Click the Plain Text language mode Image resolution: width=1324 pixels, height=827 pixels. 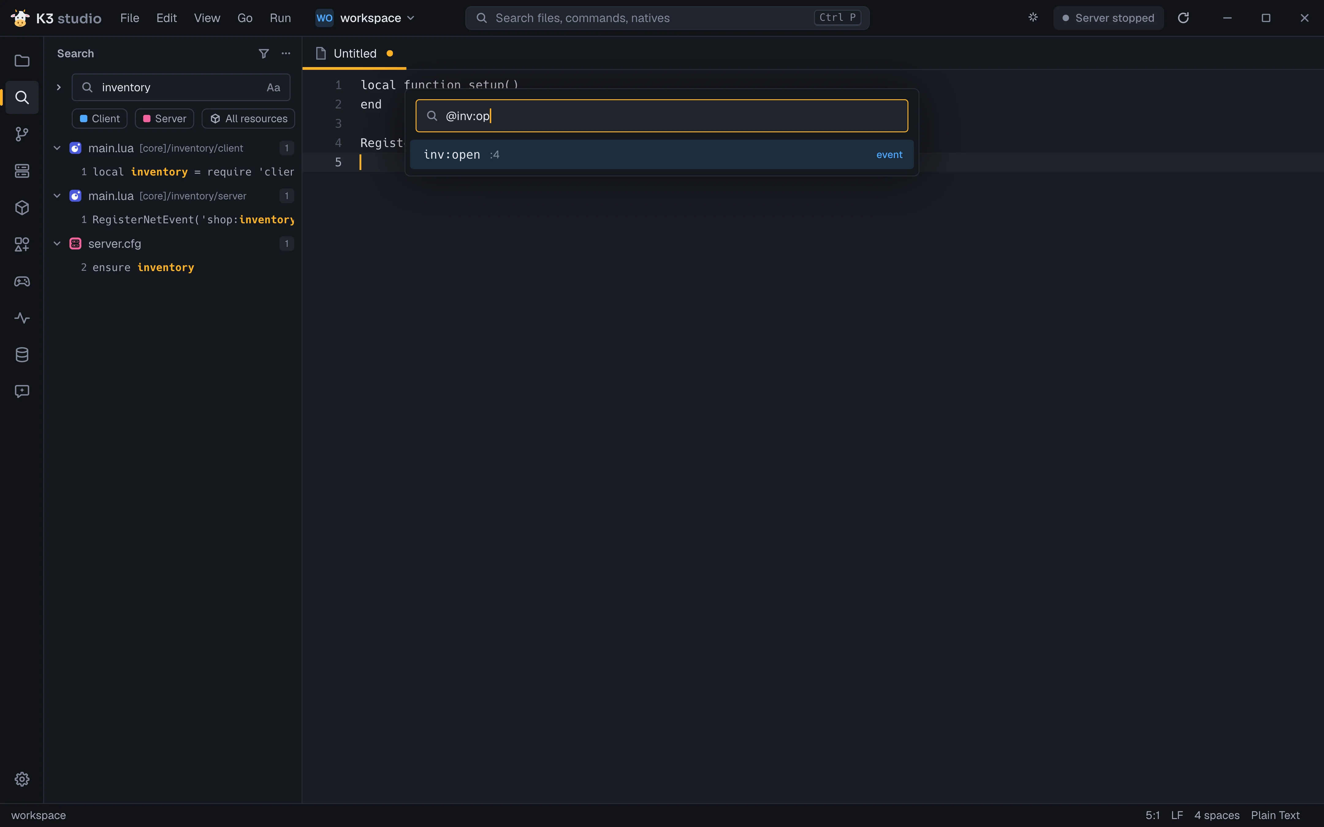pyautogui.click(x=1275, y=815)
